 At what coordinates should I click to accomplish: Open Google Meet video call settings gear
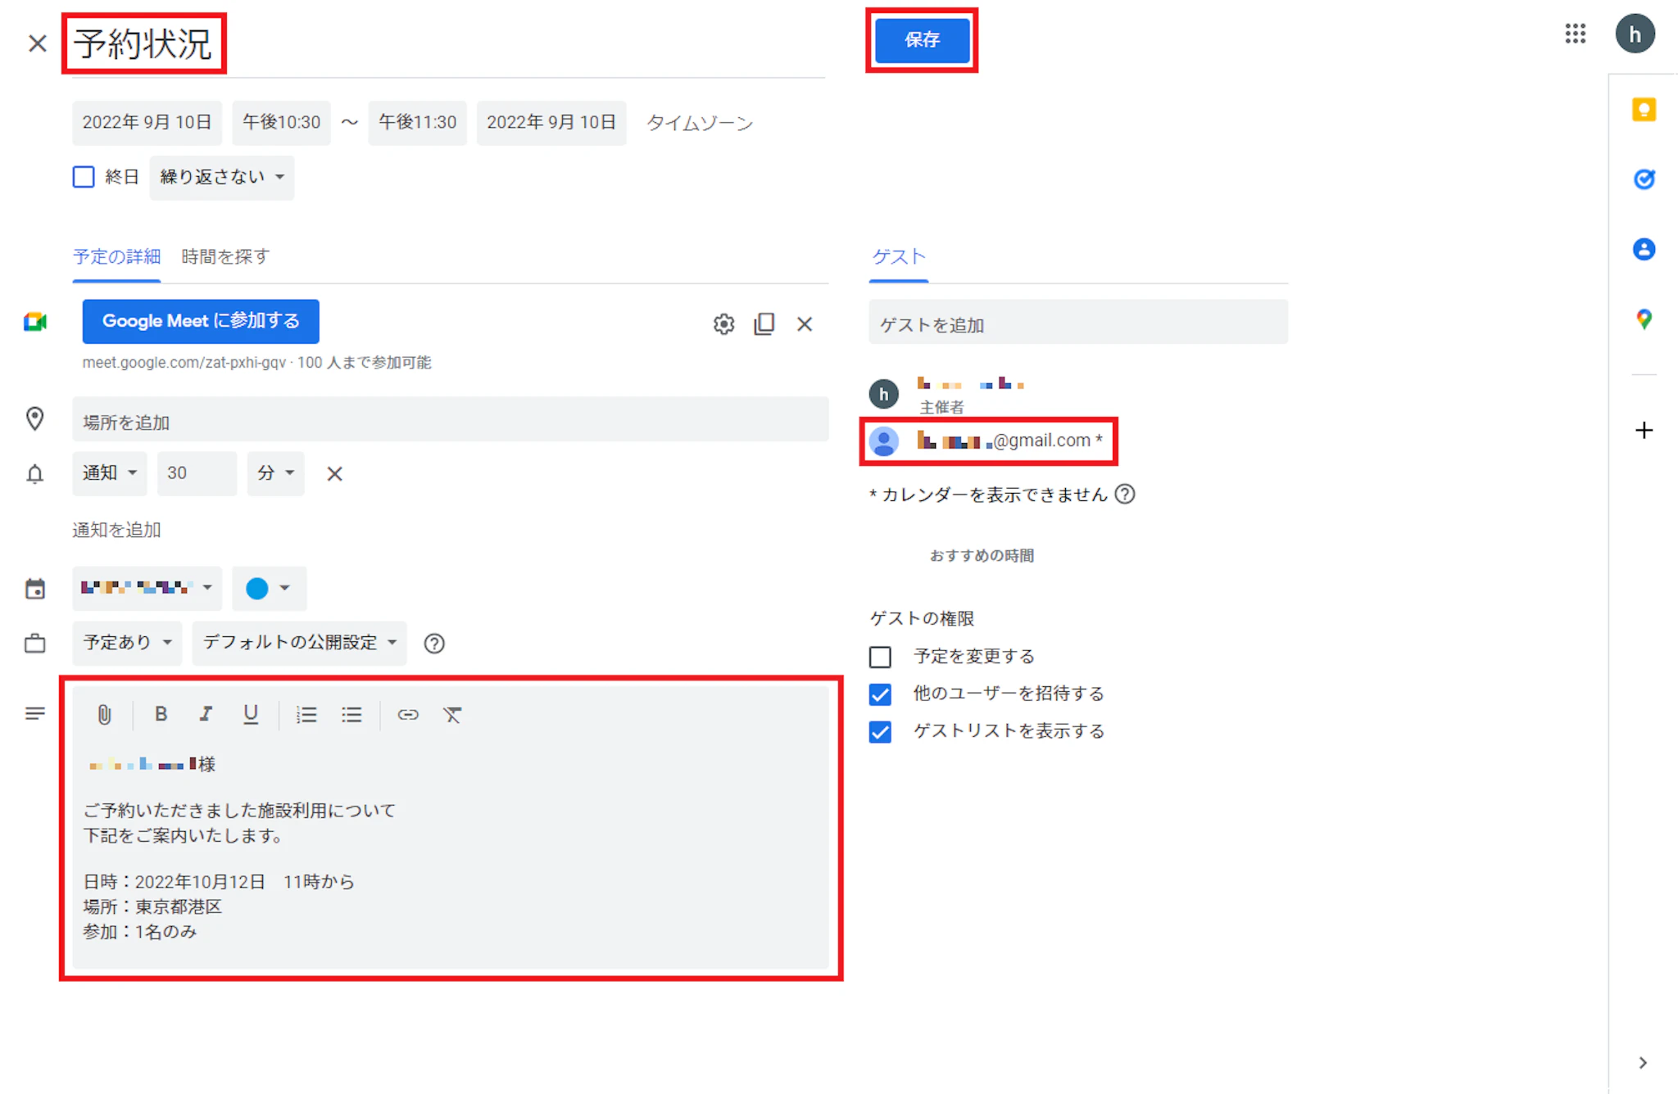pos(723,324)
